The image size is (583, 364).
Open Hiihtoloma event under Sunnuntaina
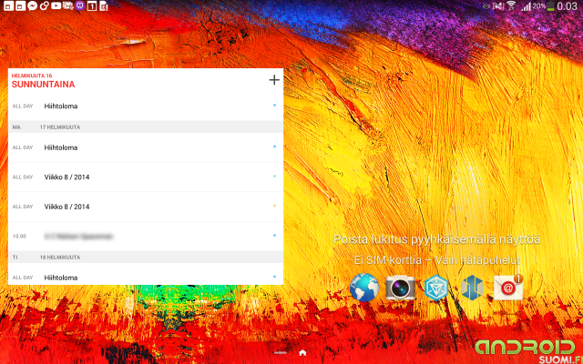point(146,106)
